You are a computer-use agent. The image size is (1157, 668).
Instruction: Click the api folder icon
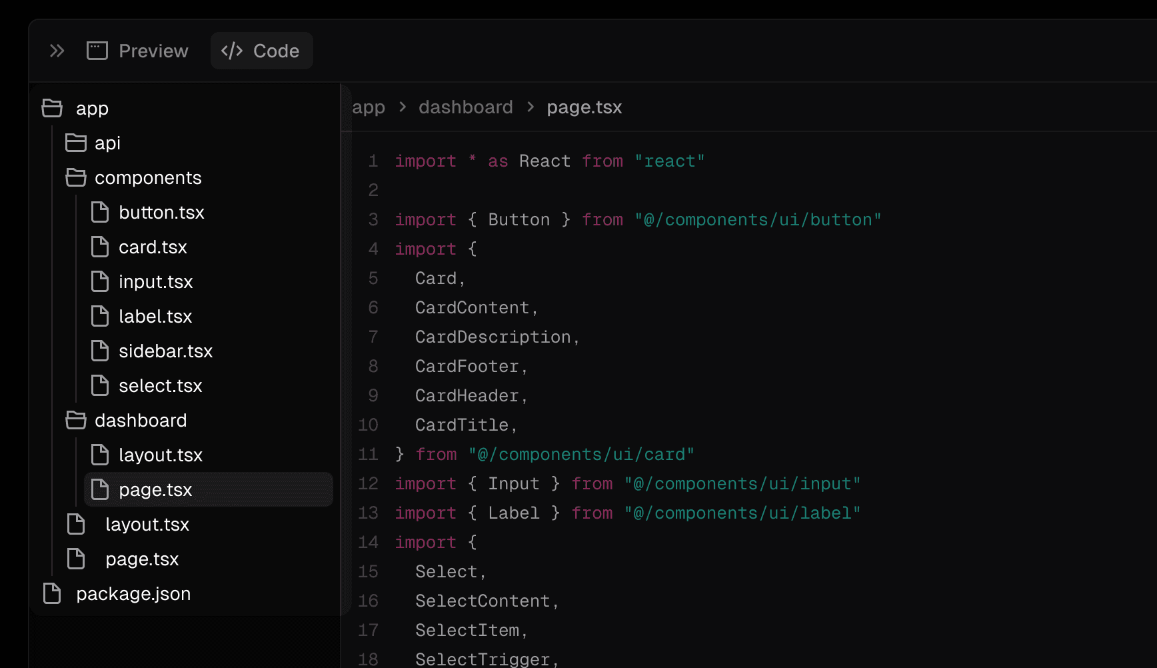click(x=76, y=143)
